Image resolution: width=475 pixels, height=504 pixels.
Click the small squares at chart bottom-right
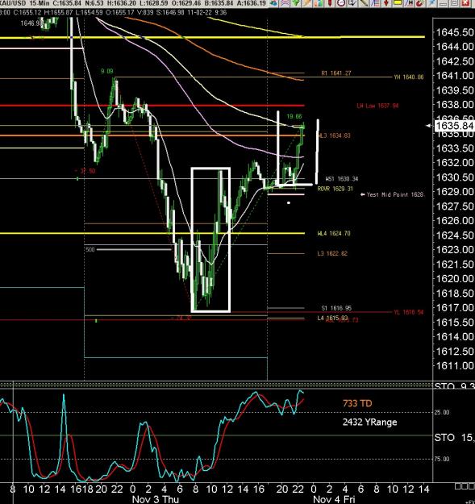[x=465, y=486]
